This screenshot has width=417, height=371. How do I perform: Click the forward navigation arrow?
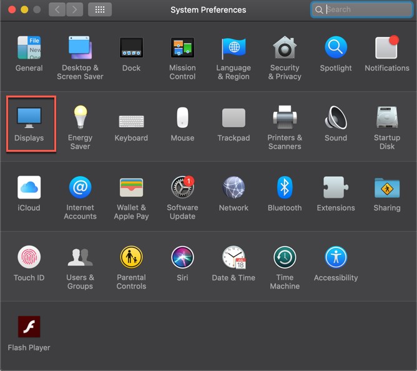(x=74, y=9)
